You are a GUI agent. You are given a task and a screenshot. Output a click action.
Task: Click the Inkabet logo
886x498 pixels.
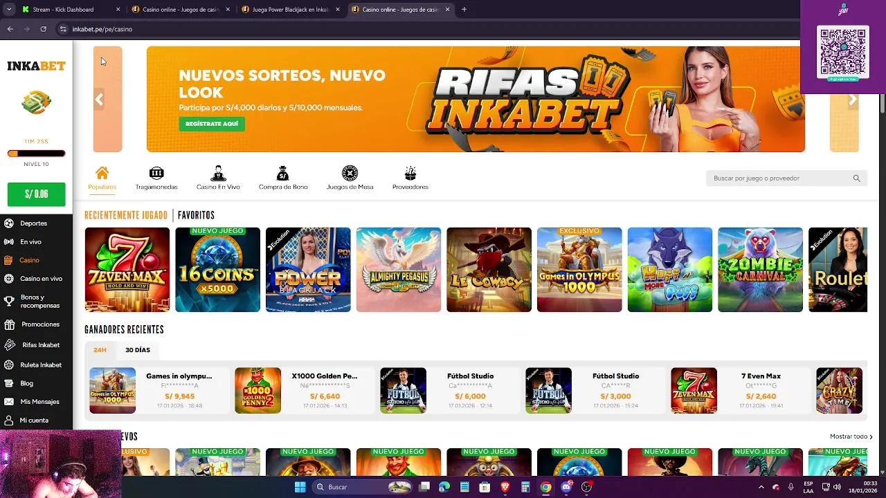[36, 66]
